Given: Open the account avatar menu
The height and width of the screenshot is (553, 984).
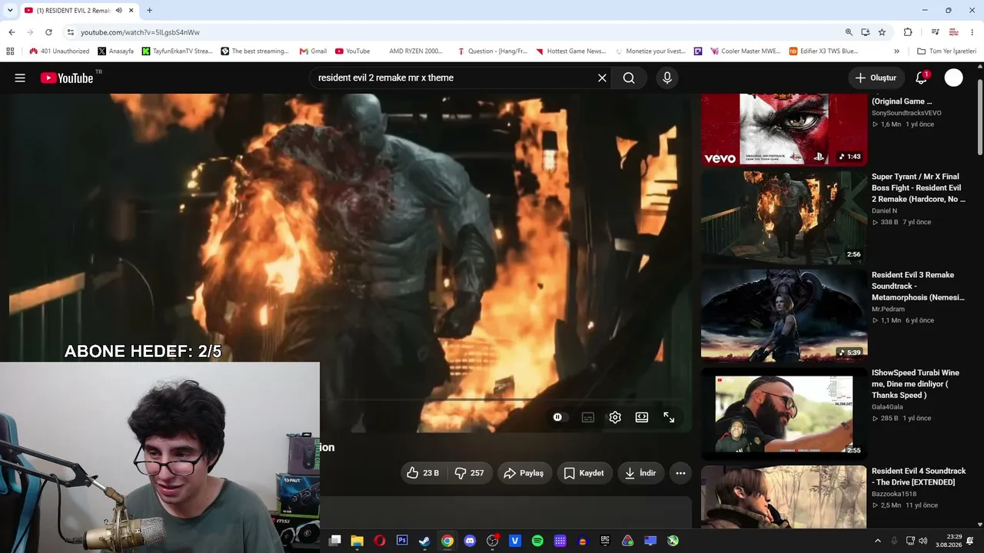Looking at the screenshot, I should [x=953, y=78].
